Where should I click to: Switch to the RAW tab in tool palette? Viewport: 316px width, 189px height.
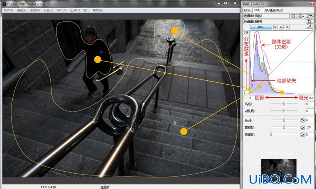pyautogui.click(x=247, y=10)
